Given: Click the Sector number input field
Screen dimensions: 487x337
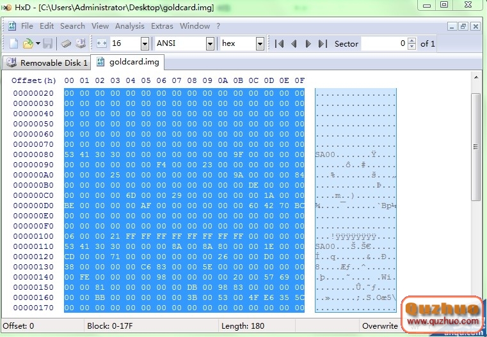Looking at the screenshot, I should (384, 43).
